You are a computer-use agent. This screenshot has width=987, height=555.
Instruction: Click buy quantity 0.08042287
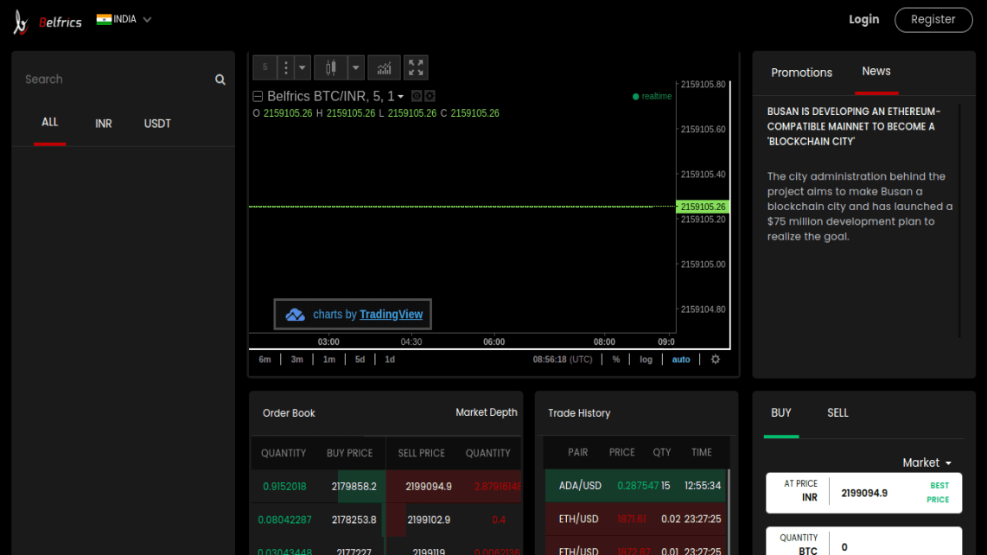coord(284,520)
